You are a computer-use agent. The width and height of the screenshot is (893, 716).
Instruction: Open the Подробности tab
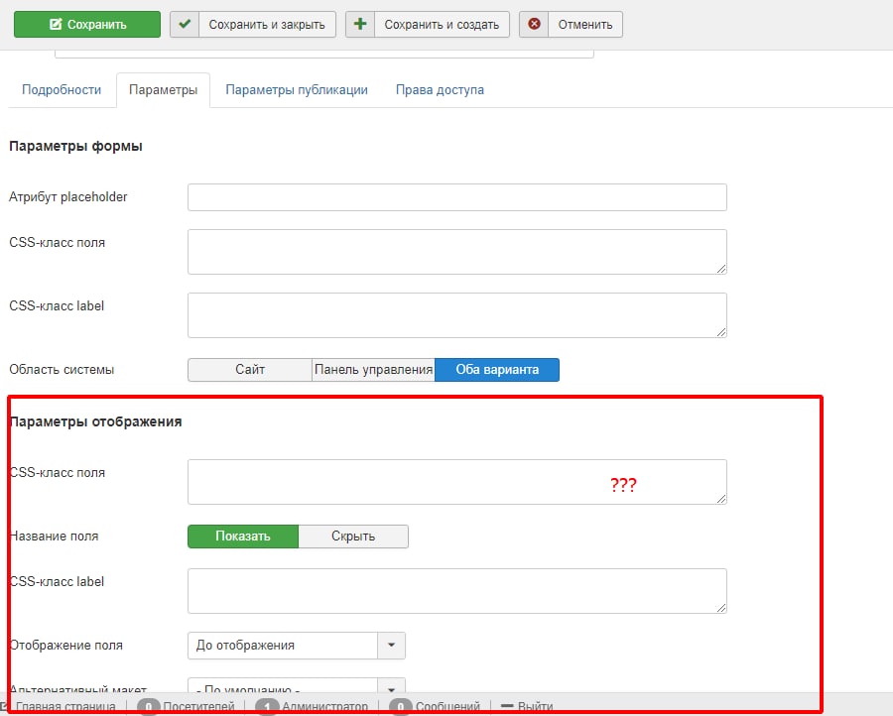tap(62, 90)
